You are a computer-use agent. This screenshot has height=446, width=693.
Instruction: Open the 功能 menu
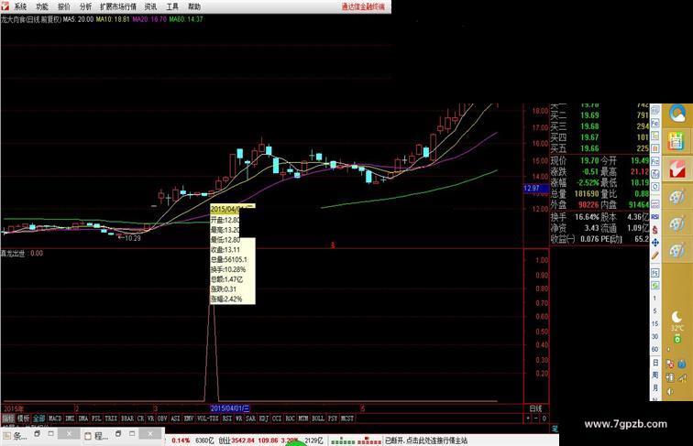(42, 6)
